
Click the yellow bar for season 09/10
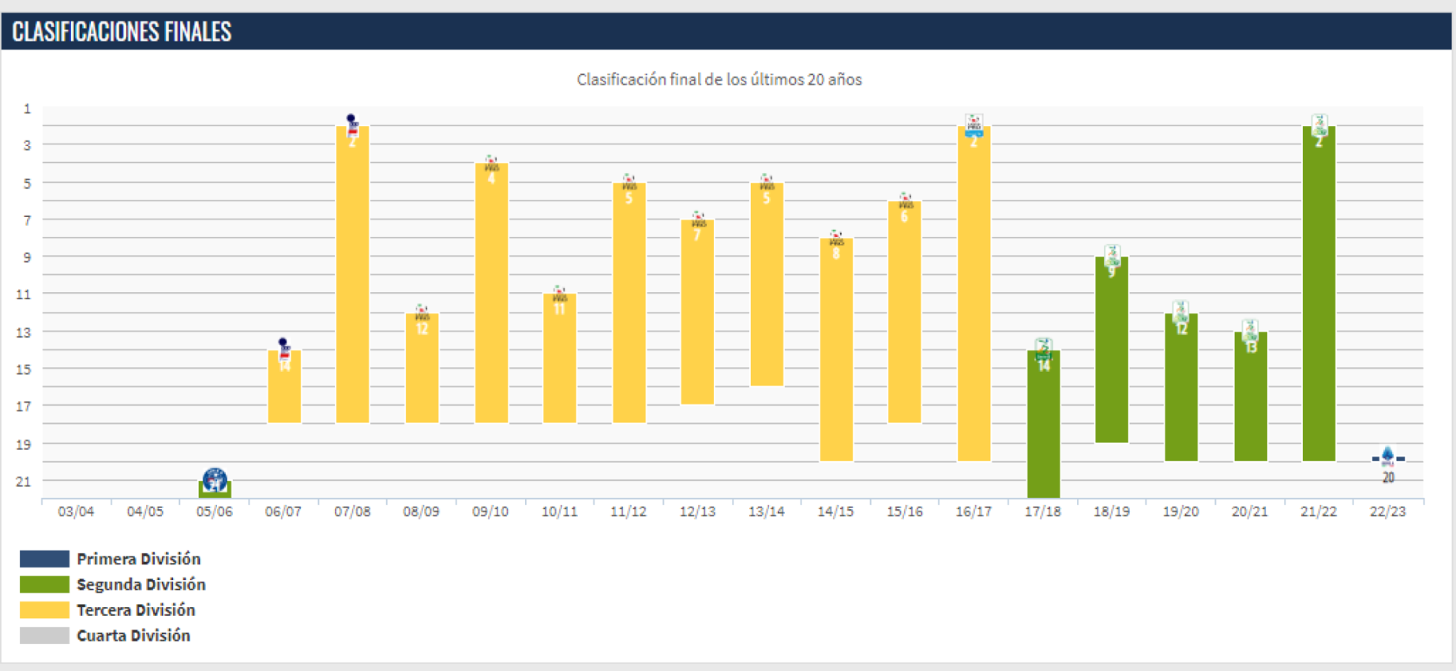491,293
